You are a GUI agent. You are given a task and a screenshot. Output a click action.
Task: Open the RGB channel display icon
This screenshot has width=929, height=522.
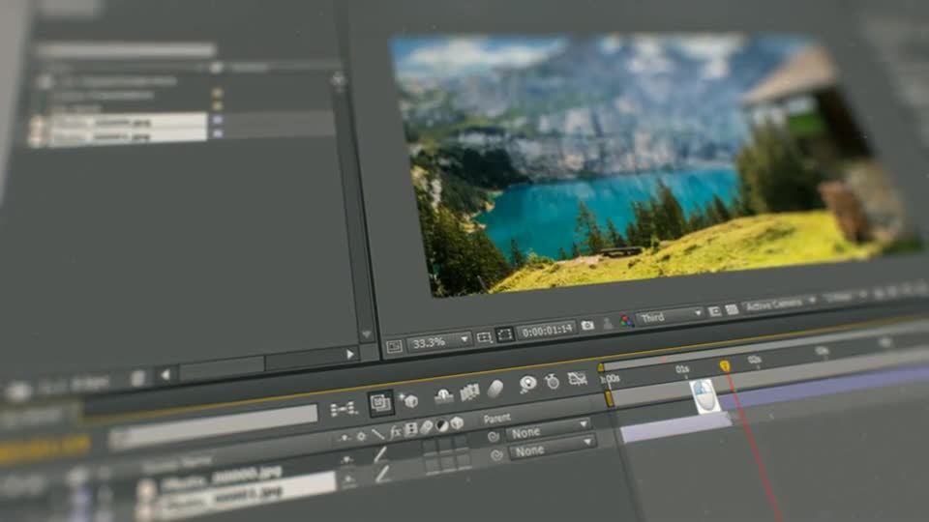click(x=626, y=321)
